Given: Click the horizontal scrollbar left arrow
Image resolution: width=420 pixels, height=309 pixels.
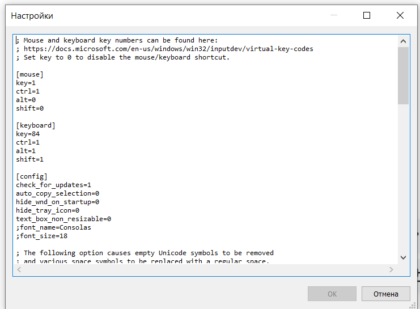Looking at the screenshot, I should pos(19,270).
